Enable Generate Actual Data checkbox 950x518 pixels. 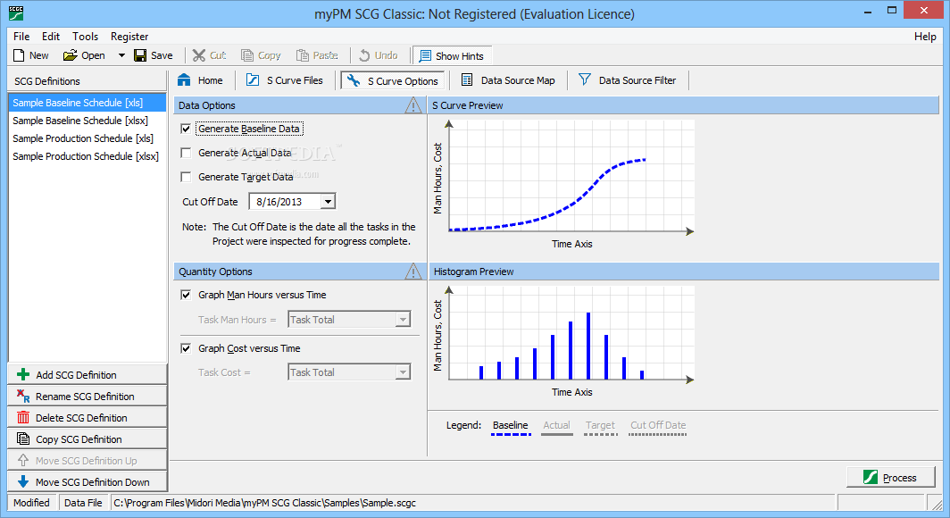pos(186,153)
